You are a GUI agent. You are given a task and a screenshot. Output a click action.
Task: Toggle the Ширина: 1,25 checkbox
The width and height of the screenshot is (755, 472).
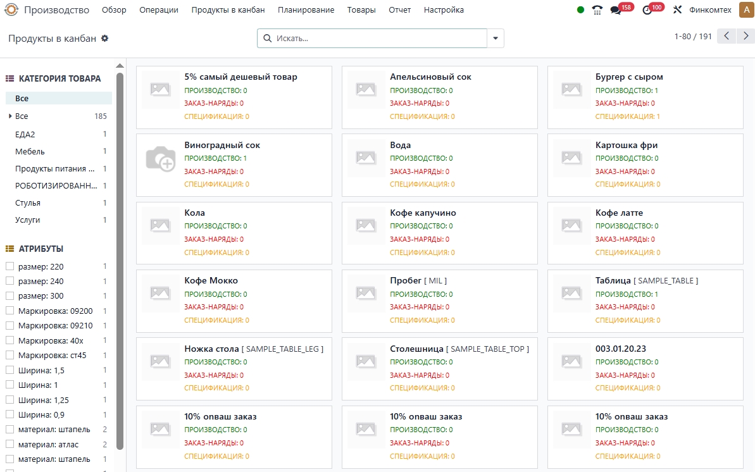pyautogui.click(x=9, y=400)
